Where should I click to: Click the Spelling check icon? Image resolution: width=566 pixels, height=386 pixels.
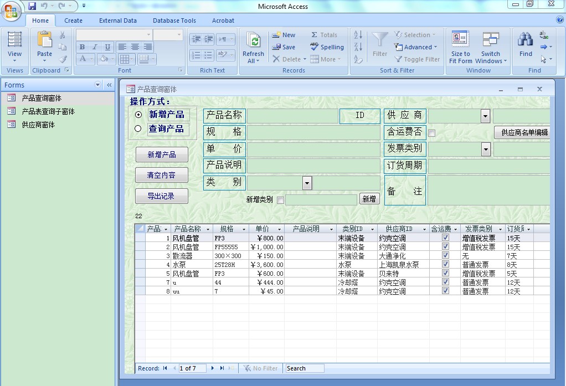[x=315, y=47]
